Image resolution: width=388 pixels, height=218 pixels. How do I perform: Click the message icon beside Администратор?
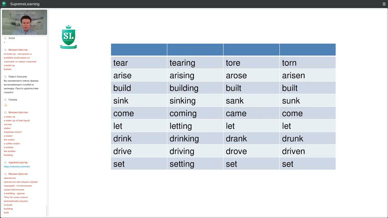[x=5, y=163]
